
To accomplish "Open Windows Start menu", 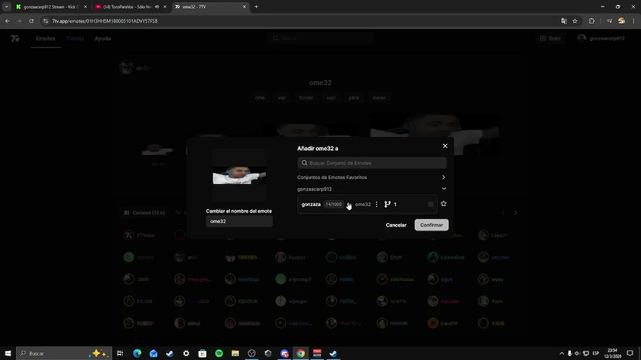I will pos(8,353).
